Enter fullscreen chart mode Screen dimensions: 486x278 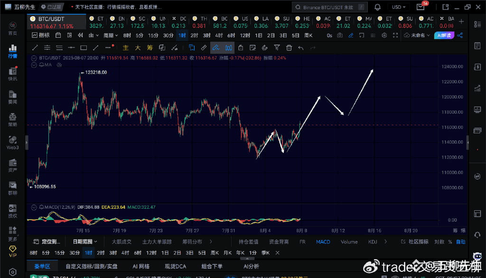(x=395, y=35)
